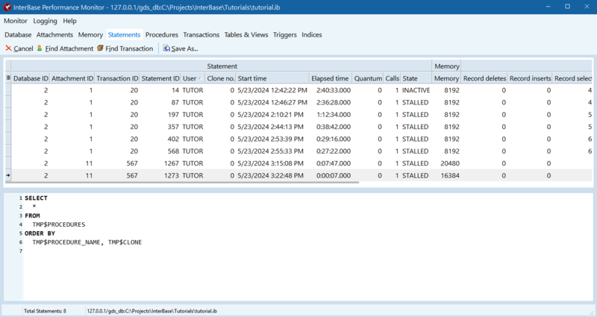The height and width of the screenshot is (317, 597).
Task: Select the row with Statement ID 14
Action: (300, 90)
